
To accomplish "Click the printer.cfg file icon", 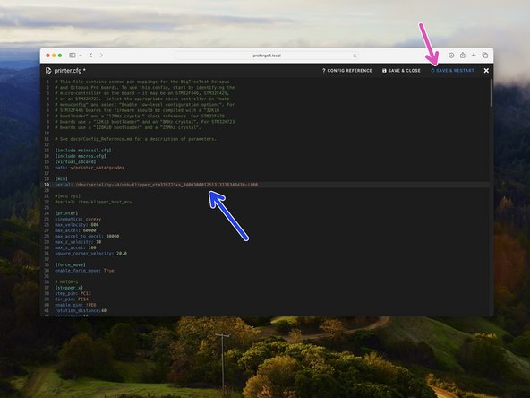I will click(x=48, y=71).
